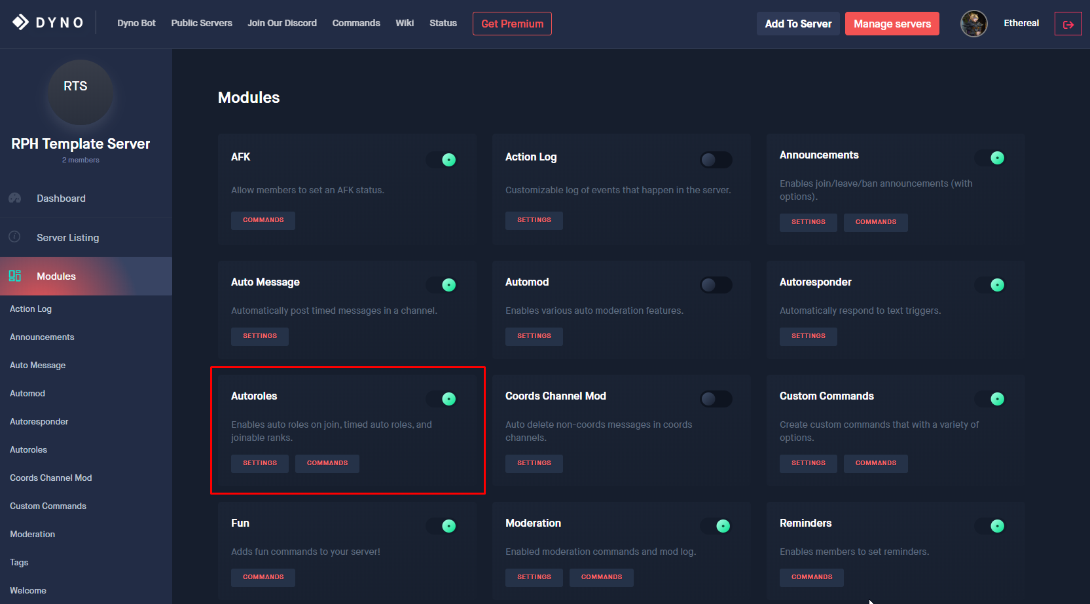Open Announcements sidebar item

pyautogui.click(x=42, y=337)
